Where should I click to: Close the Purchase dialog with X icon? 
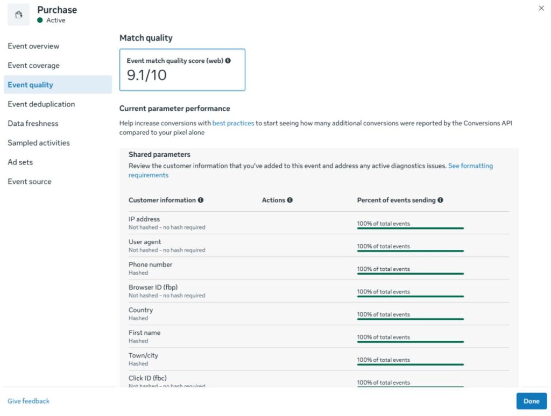[x=541, y=8]
